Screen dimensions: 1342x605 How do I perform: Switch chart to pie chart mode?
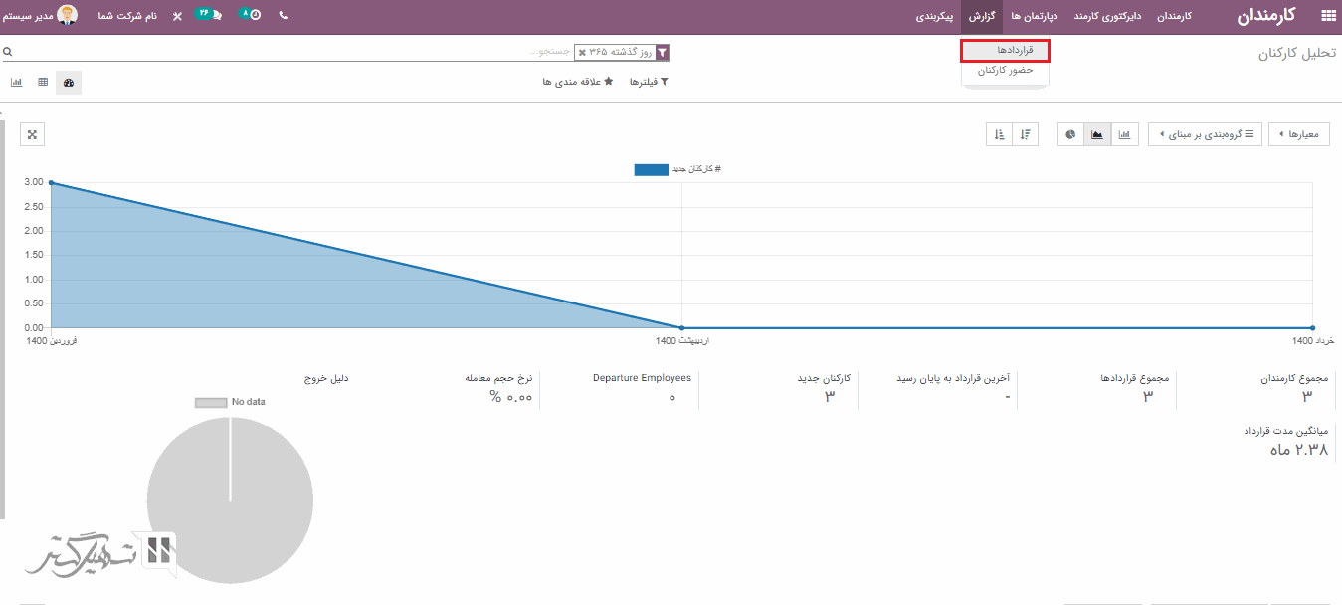[x=1070, y=134]
